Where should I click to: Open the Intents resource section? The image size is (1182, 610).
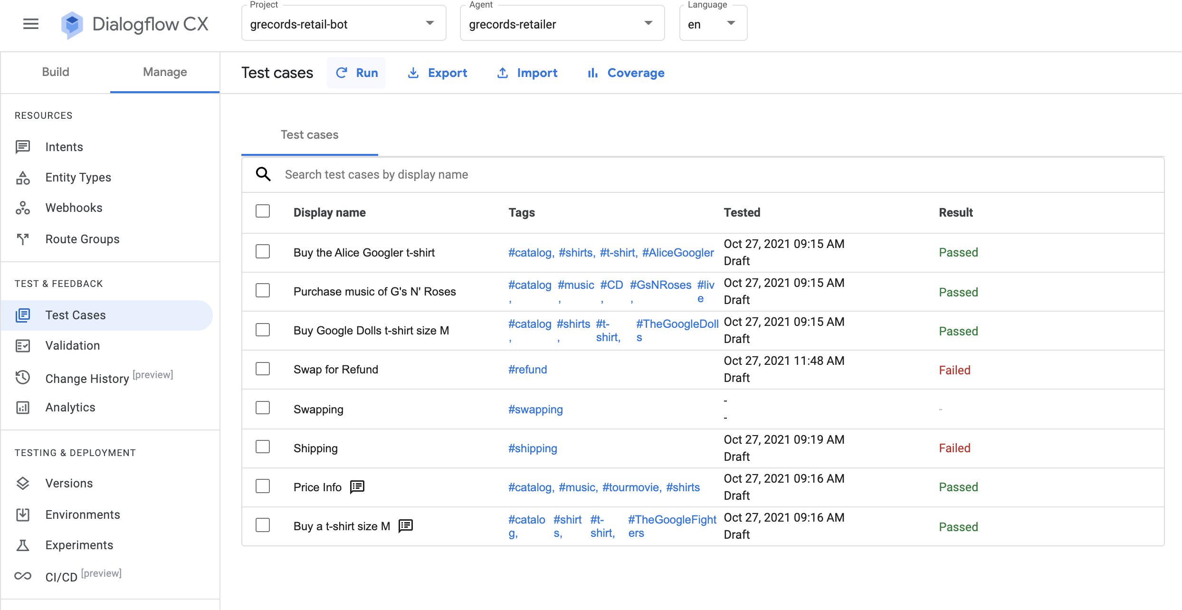coord(64,146)
